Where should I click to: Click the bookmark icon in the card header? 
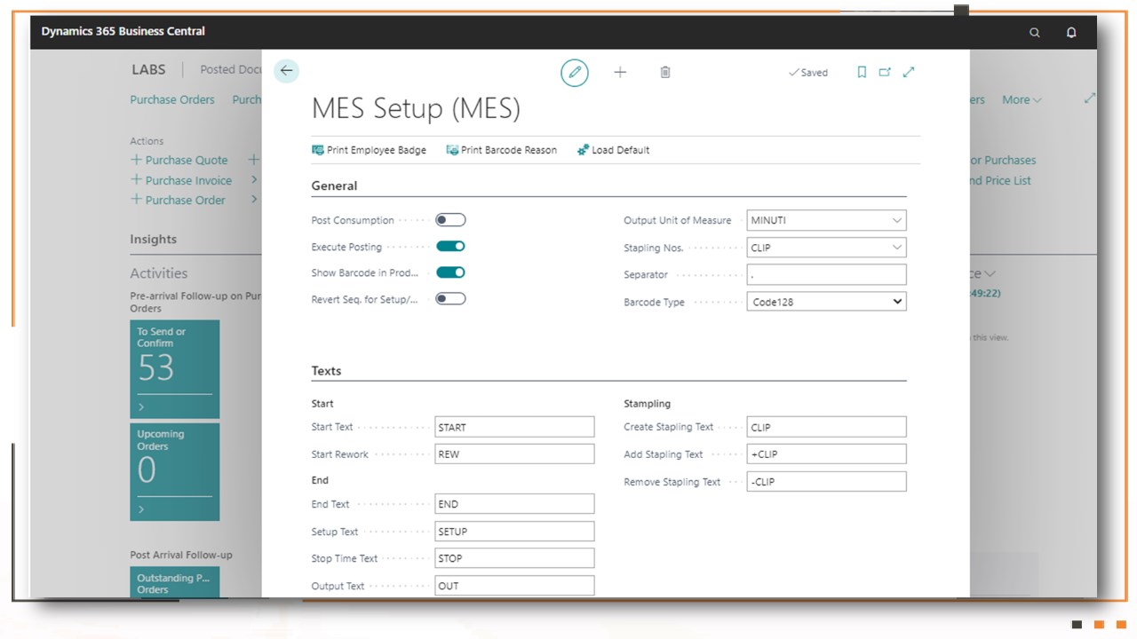[x=862, y=72]
